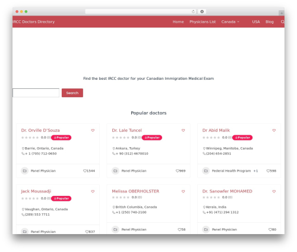Favorite Dr Abid Malik with heart icon
The width and height of the screenshot is (297, 252).
click(x=274, y=130)
